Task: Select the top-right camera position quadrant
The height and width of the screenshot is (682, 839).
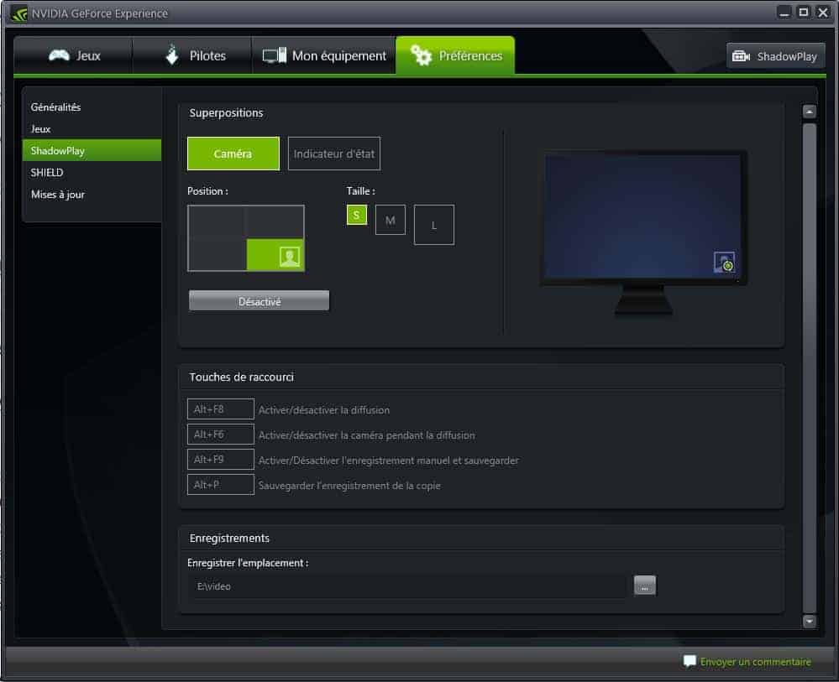Action: 275,222
